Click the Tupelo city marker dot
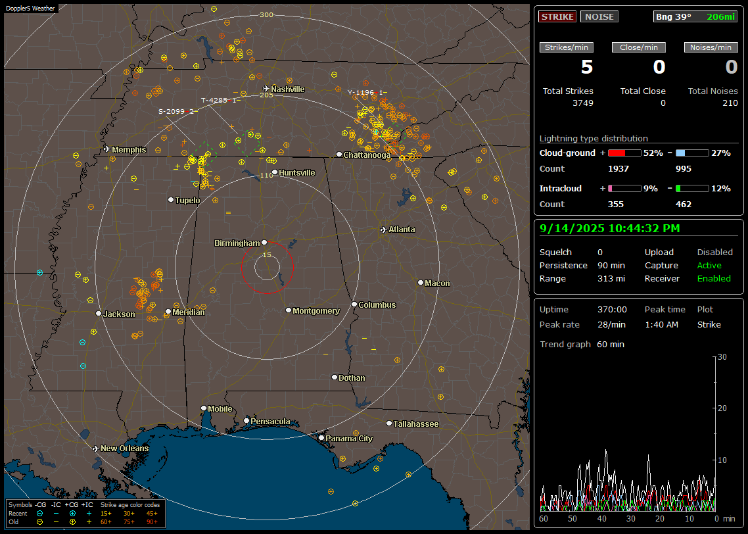 171,199
